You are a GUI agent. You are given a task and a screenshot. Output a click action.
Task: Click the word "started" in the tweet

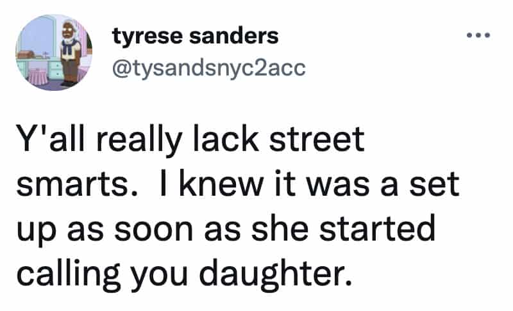click(377, 228)
